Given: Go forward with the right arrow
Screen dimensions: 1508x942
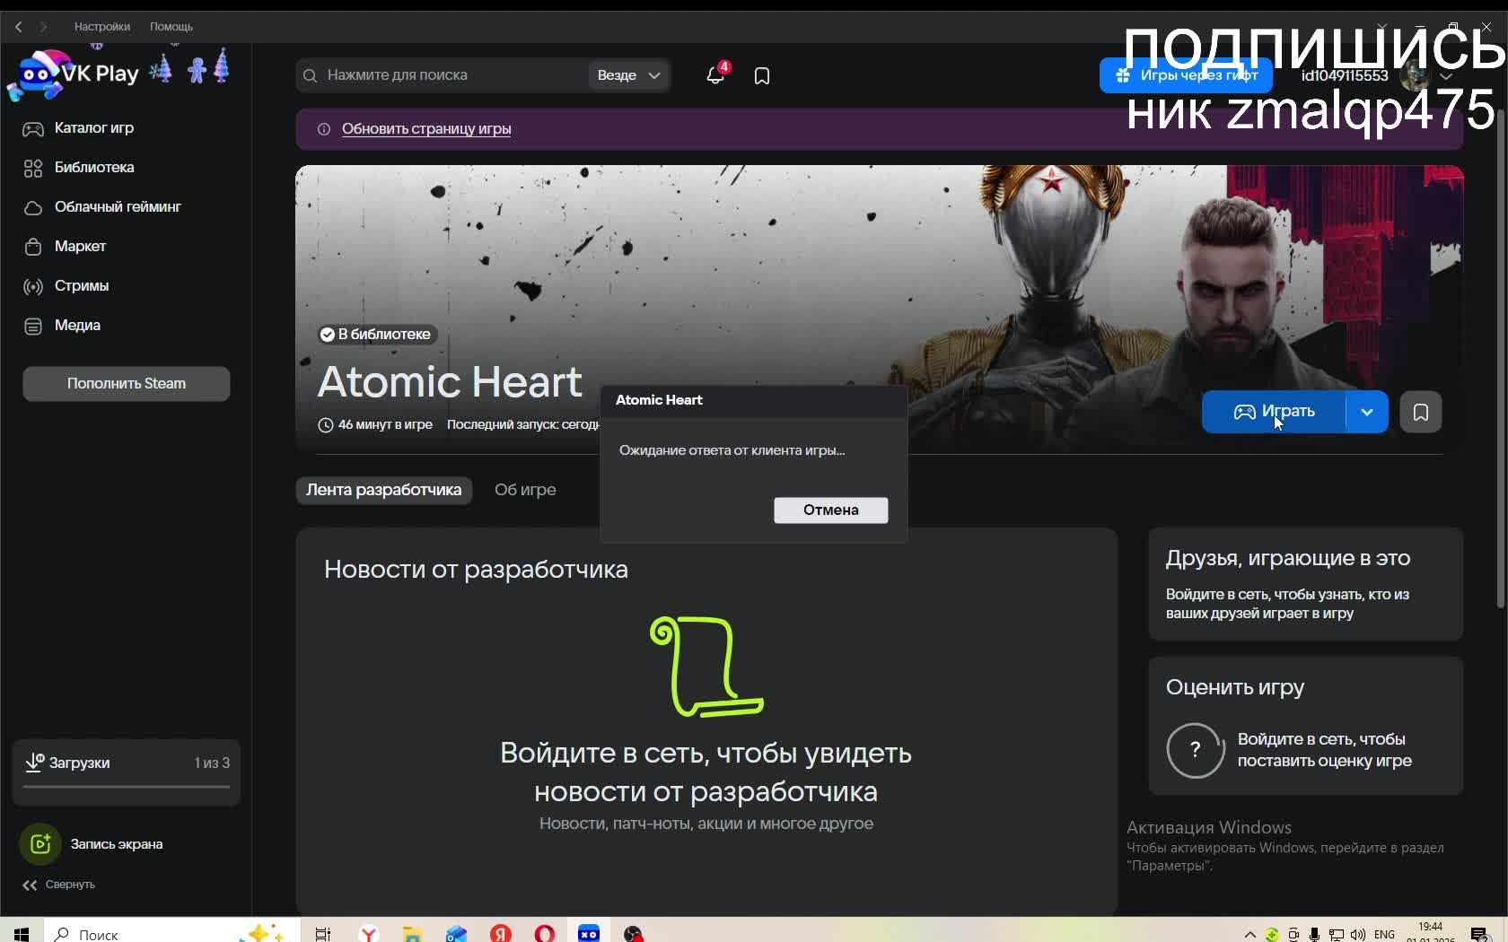Looking at the screenshot, I should point(43,27).
